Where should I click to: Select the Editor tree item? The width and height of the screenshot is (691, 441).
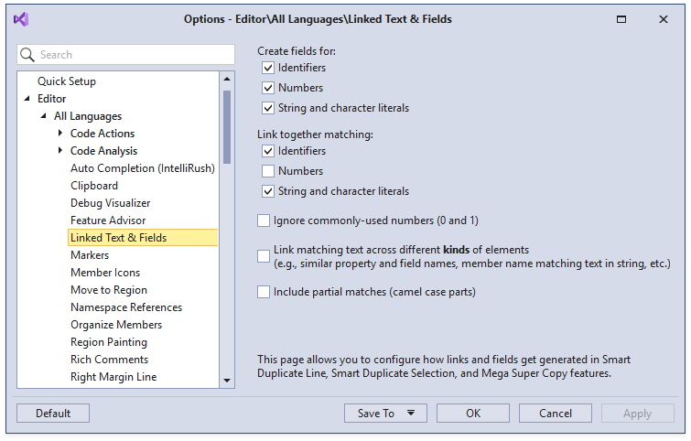click(x=51, y=99)
